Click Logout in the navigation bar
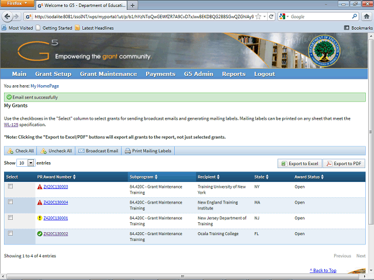 [x=265, y=74]
